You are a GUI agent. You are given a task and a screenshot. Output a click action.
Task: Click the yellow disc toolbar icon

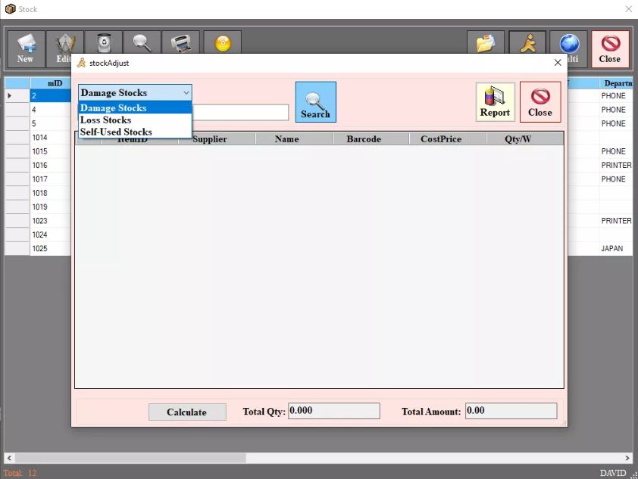[x=223, y=43]
